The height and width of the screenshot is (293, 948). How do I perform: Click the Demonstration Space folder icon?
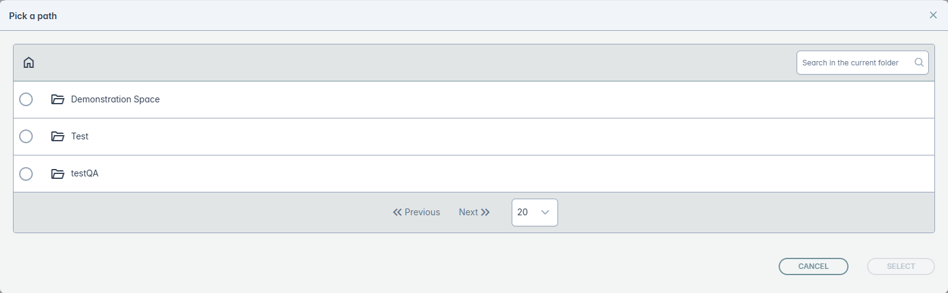tap(57, 99)
